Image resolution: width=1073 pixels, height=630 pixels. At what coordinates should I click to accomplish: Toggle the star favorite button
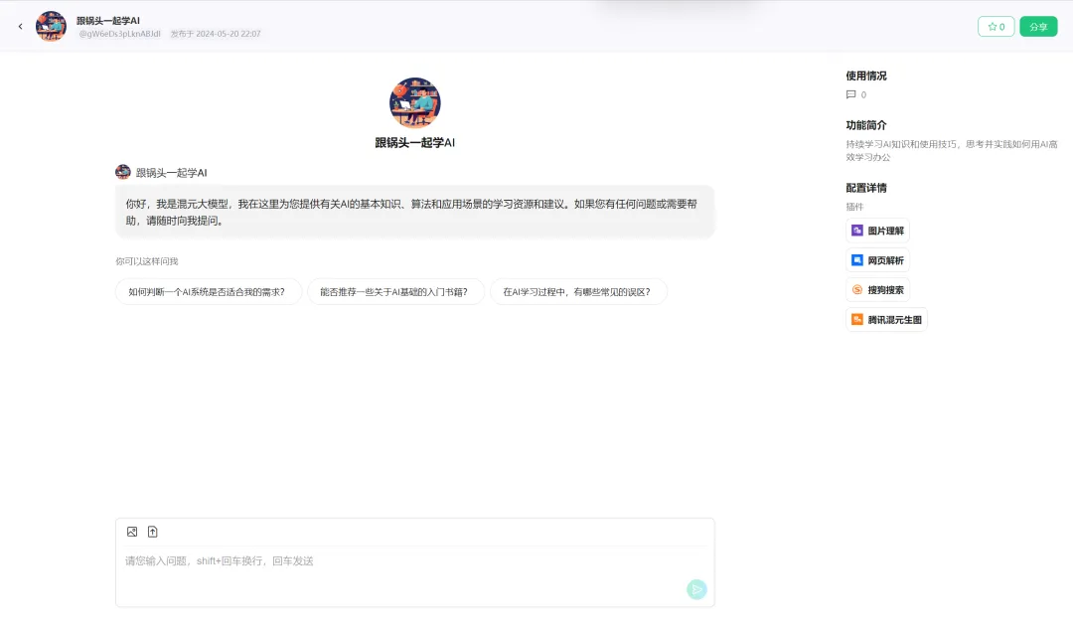click(x=996, y=27)
